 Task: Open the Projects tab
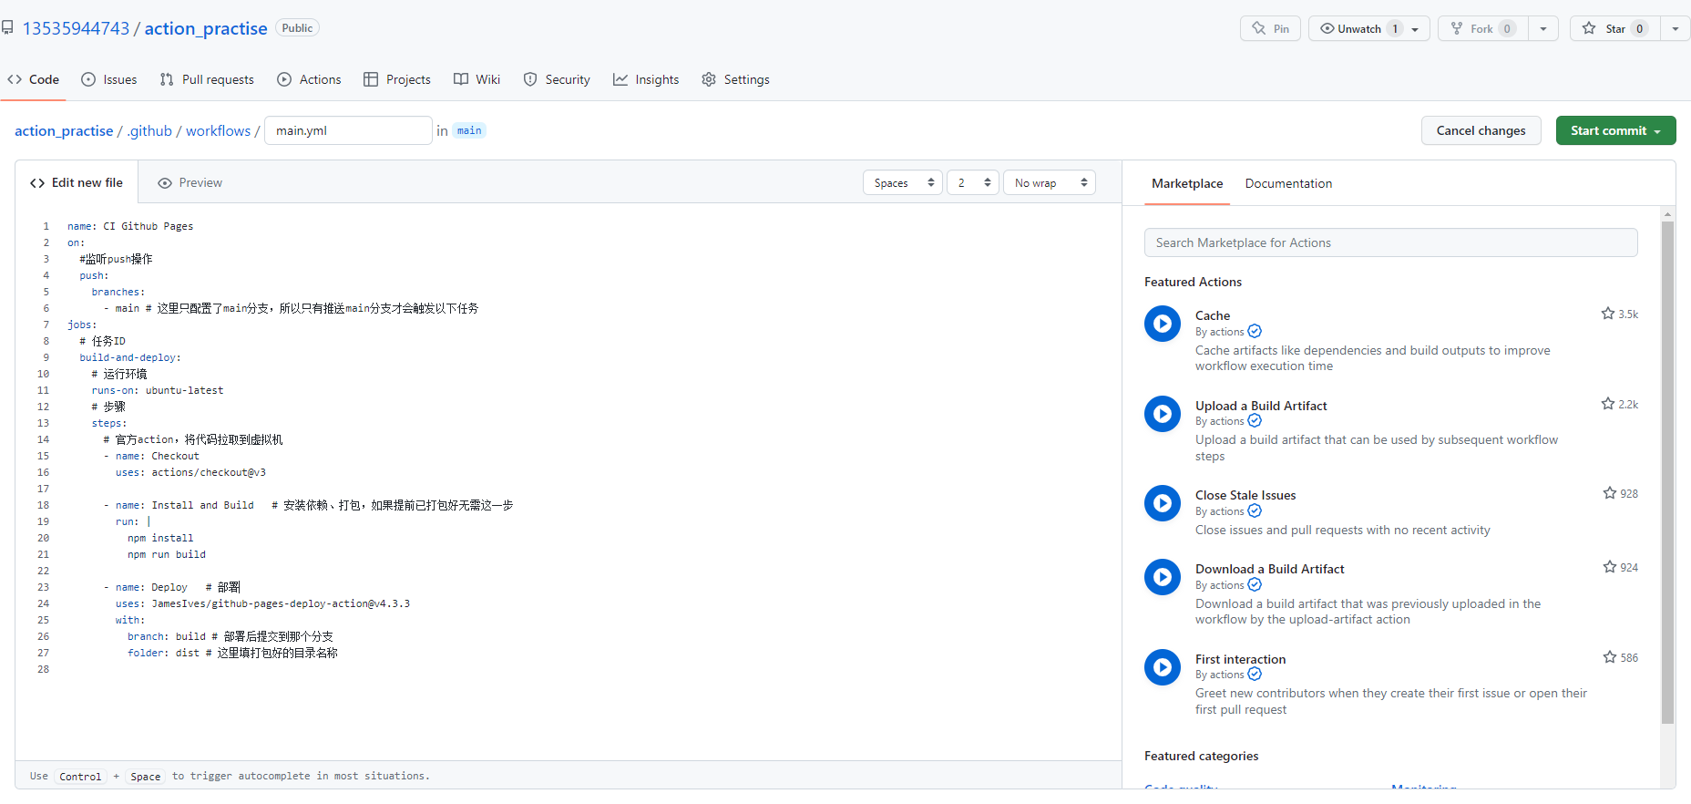pos(397,79)
